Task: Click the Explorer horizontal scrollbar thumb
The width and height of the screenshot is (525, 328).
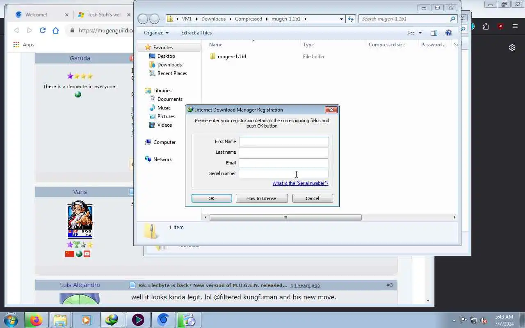Action: coord(285,217)
